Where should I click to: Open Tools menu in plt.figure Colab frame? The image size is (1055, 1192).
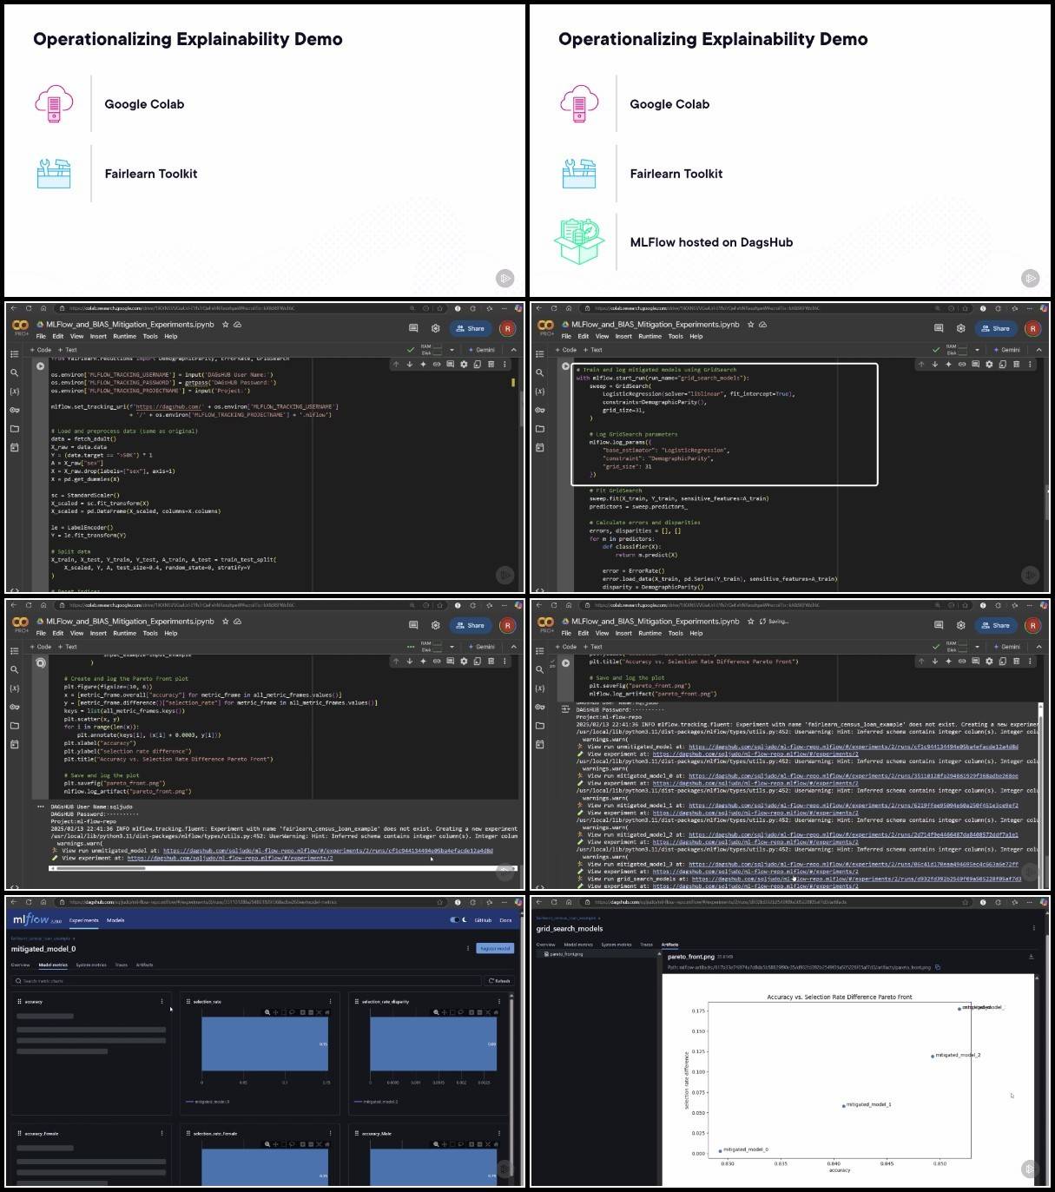(x=150, y=633)
